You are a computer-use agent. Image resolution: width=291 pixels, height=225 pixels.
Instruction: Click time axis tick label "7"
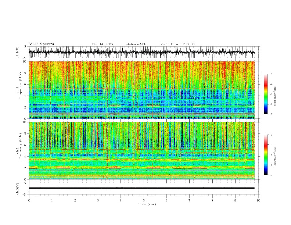(190, 200)
